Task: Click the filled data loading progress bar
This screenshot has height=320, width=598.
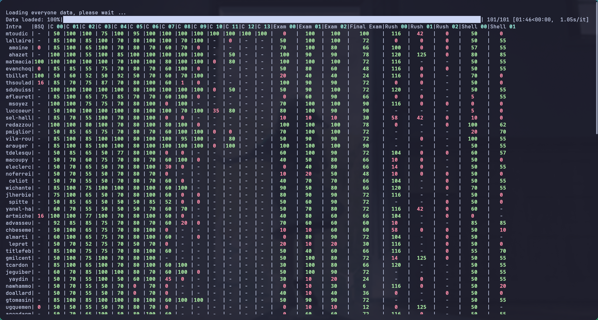Action: tap(272, 19)
